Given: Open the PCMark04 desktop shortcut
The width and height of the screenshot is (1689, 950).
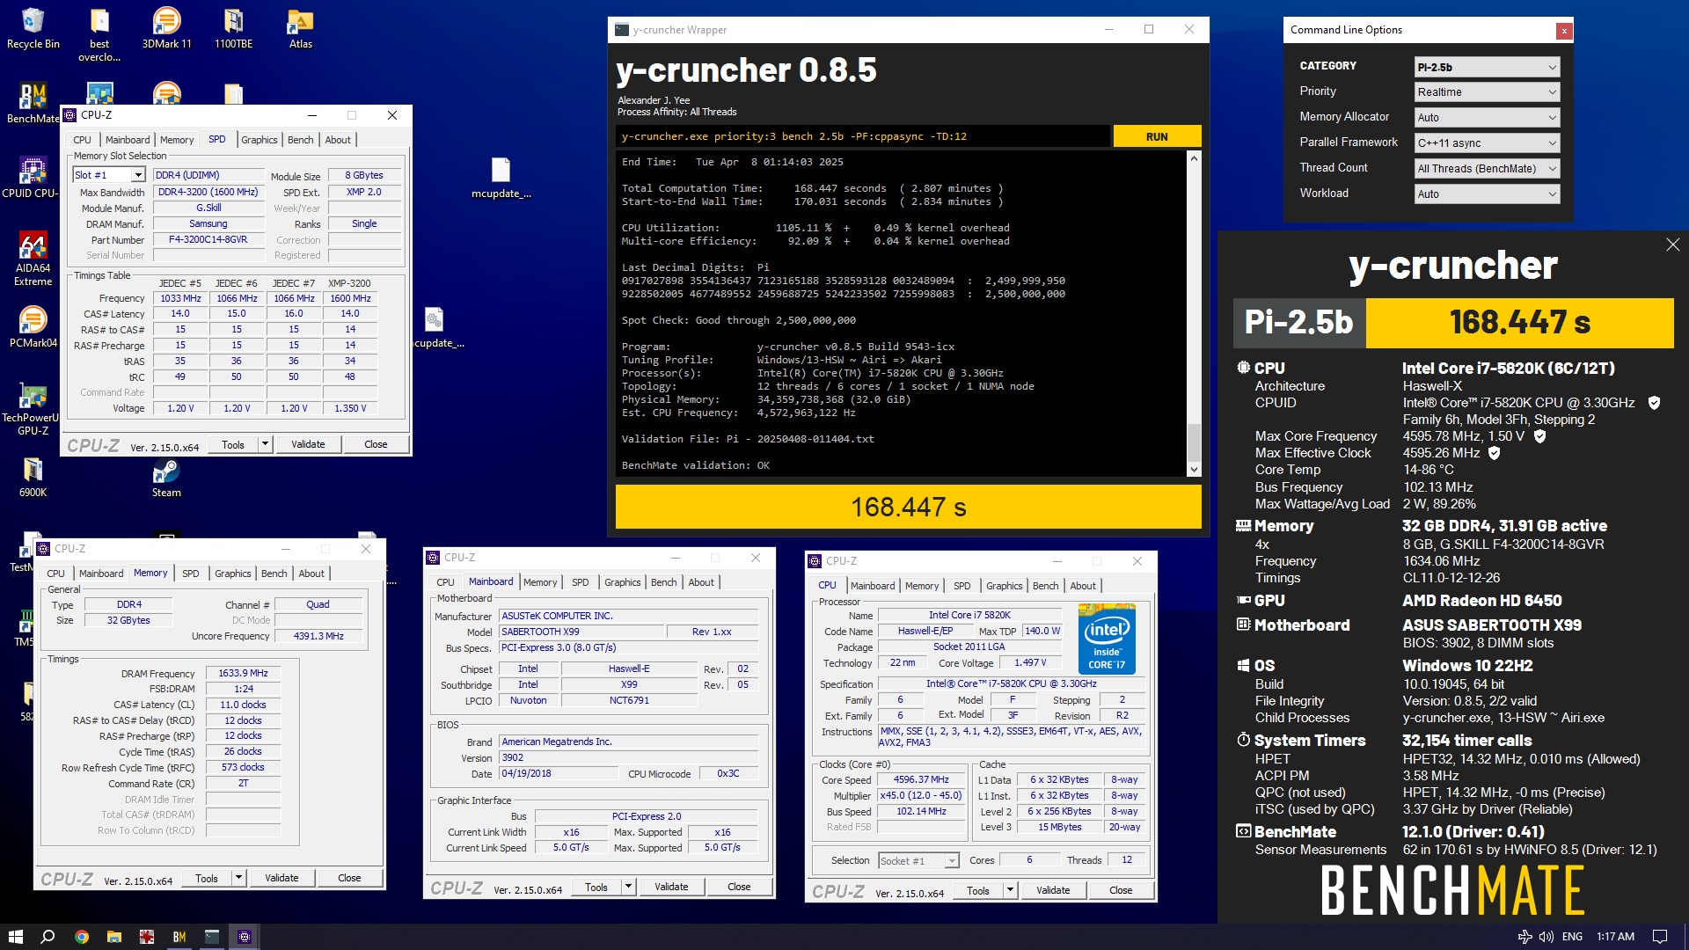Looking at the screenshot, I should pyautogui.click(x=33, y=327).
